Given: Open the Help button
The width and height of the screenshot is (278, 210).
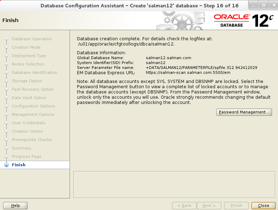Looking at the screenshot, I should pos(15,205).
